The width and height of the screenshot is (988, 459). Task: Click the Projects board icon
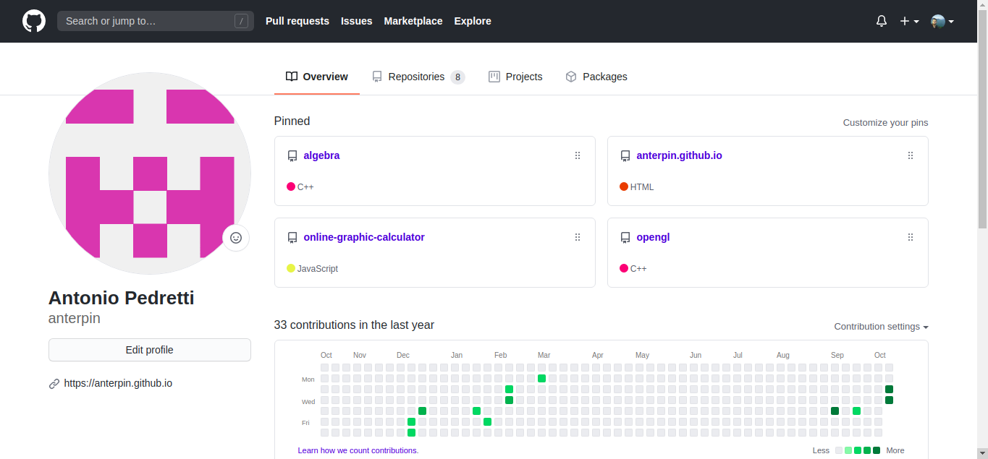click(x=494, y=77)
